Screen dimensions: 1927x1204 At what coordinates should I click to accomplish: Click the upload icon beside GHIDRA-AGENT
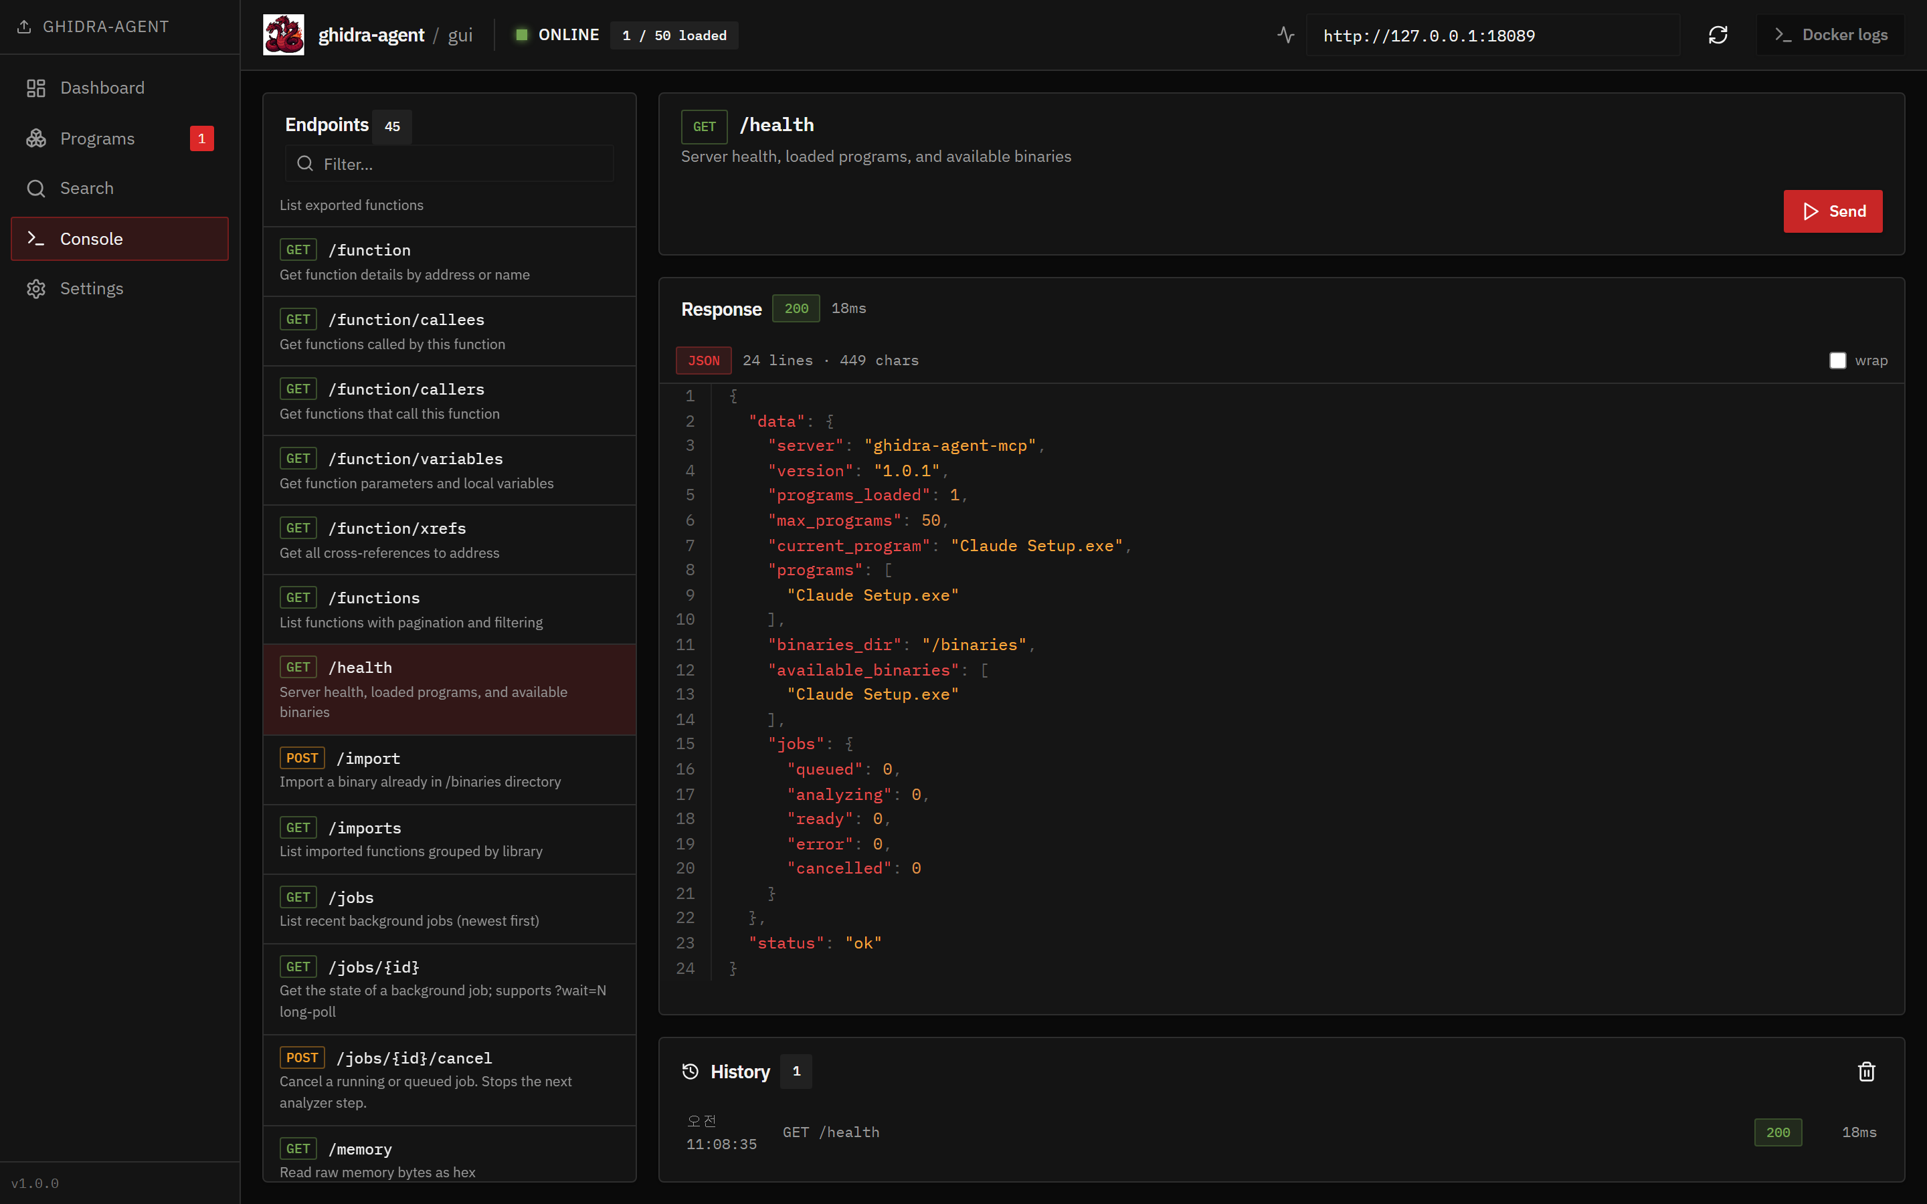click(x=25, y=26)
